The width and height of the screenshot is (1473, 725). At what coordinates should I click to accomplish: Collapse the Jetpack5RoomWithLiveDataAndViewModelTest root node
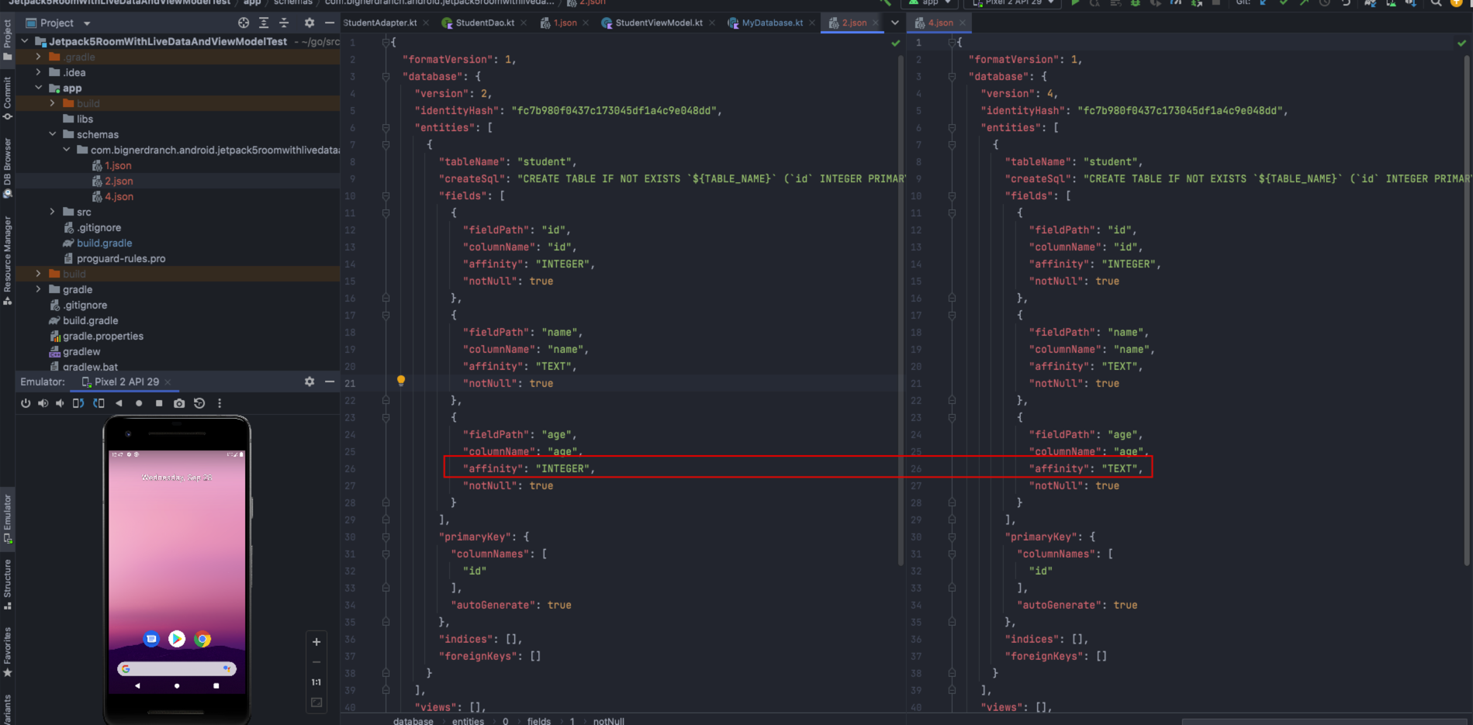tap(25, 41)
